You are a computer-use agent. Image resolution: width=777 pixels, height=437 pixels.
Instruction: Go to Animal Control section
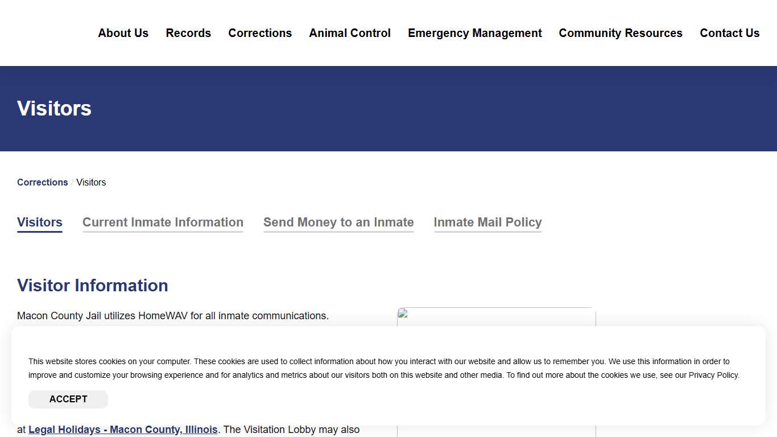350,33
